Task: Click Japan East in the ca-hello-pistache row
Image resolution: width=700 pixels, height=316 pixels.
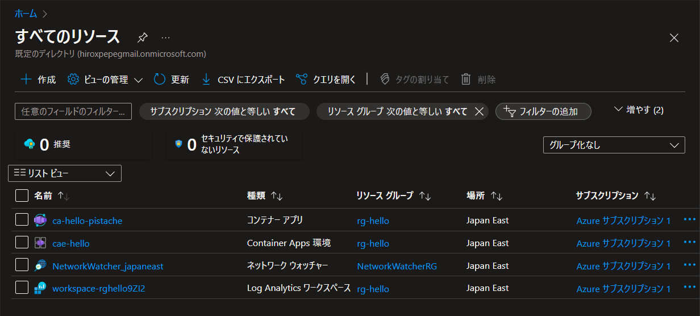Action: click(x=488, y=220)
